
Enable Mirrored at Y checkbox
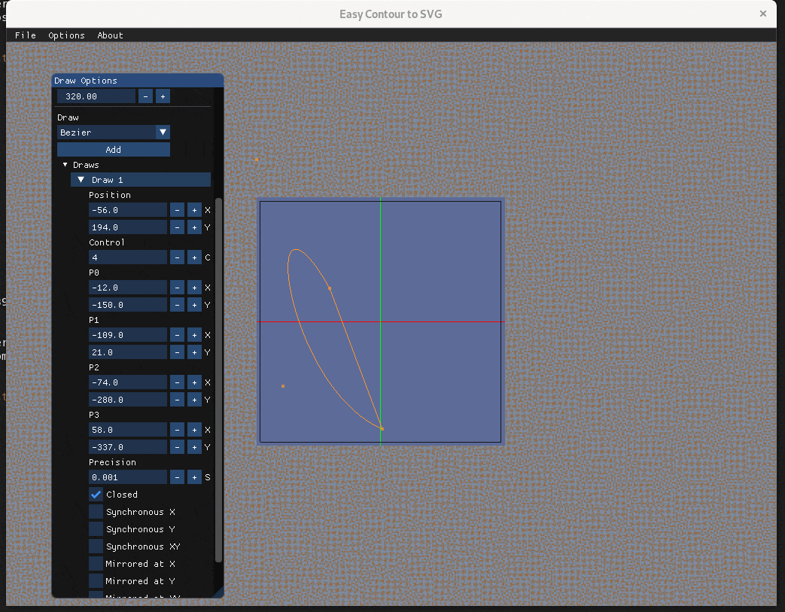(96, 581)
